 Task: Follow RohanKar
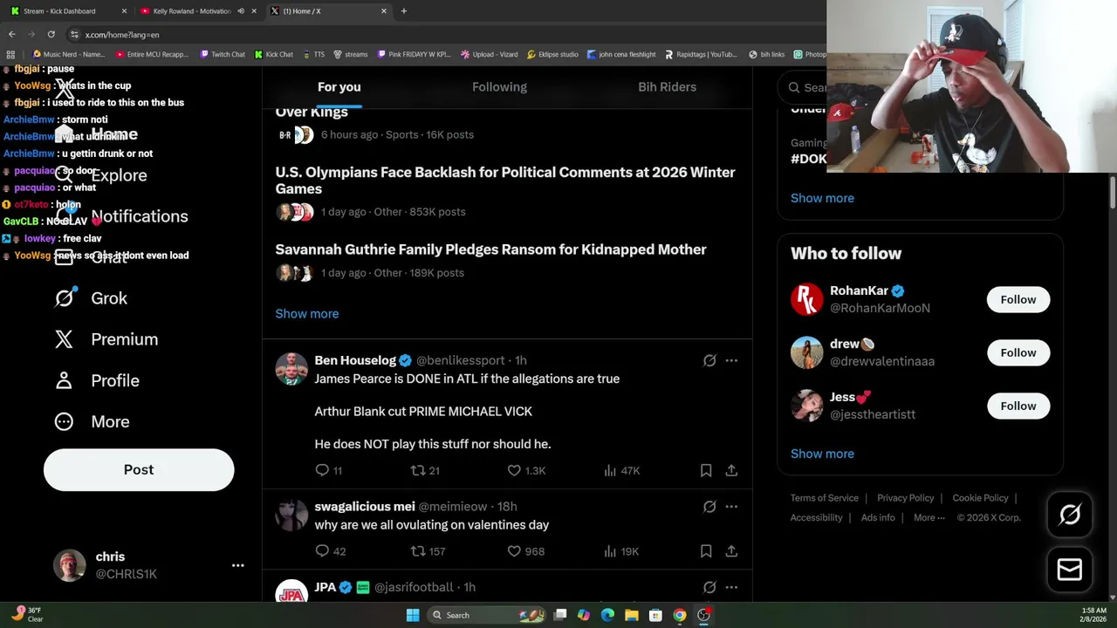[1018, 299]
